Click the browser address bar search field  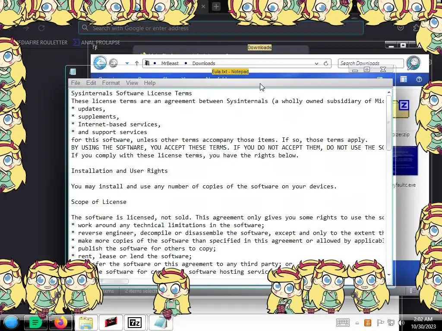click(x=221, y=28)
